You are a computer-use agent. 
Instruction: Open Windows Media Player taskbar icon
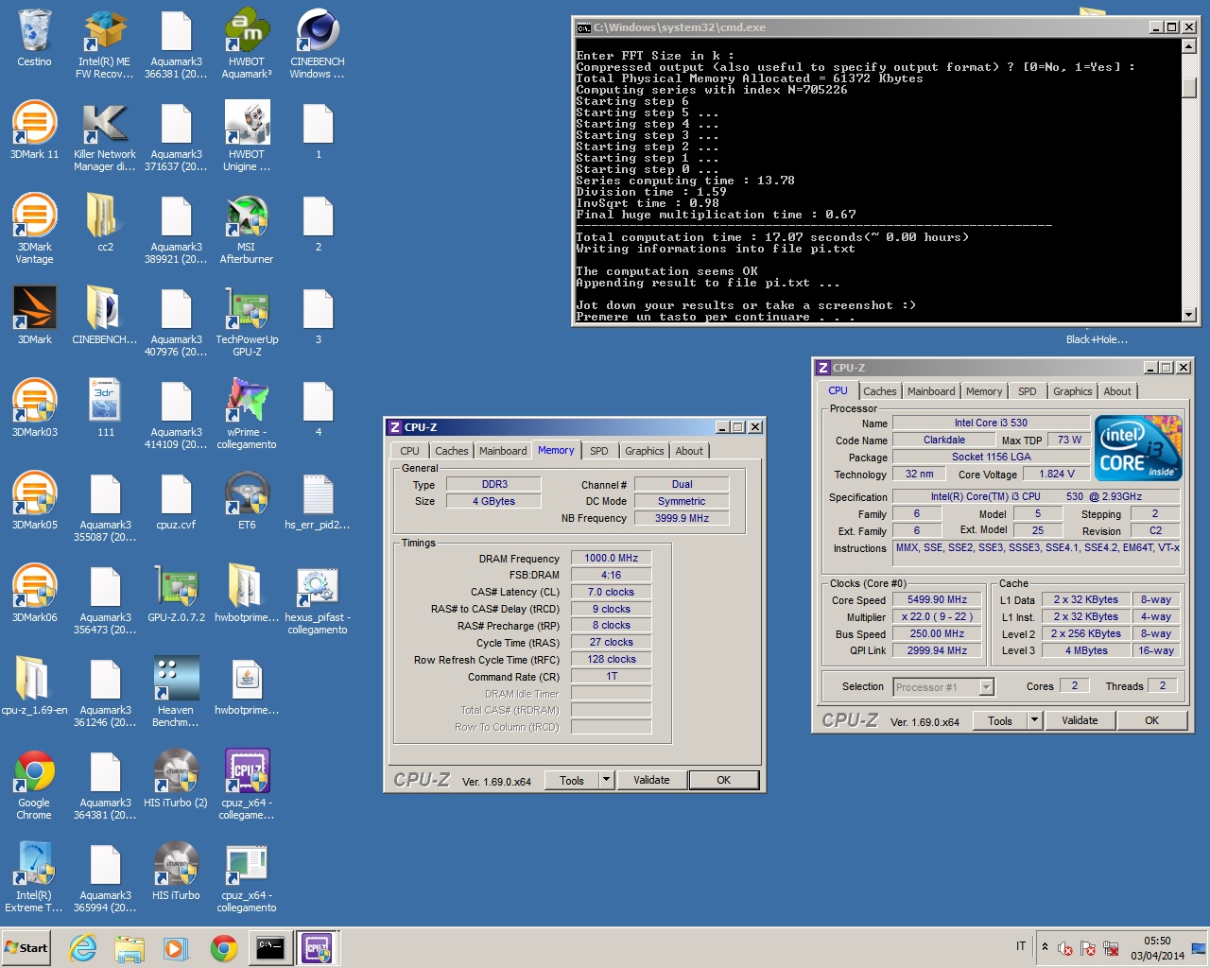176,948
